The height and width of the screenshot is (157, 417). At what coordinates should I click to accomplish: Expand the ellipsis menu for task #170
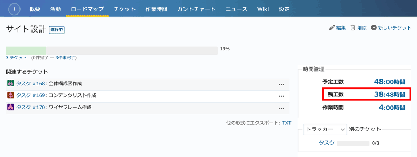(281, 108)
